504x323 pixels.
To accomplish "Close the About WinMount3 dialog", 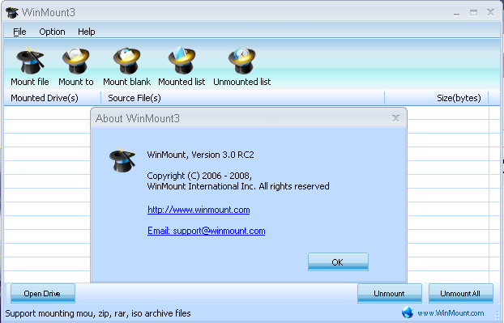I will coord(395,118).
